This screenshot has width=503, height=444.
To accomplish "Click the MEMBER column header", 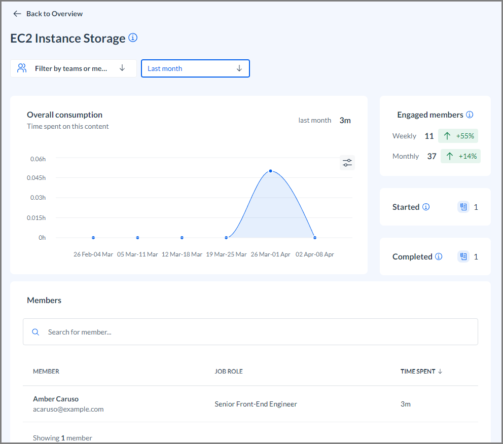I will point(46,371).
